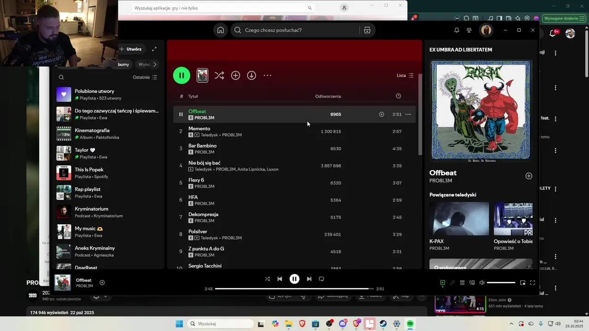Toggle repeat mode in the player bar
The height and width of the screenshot is (331, 589).
(x=322, y=279)
